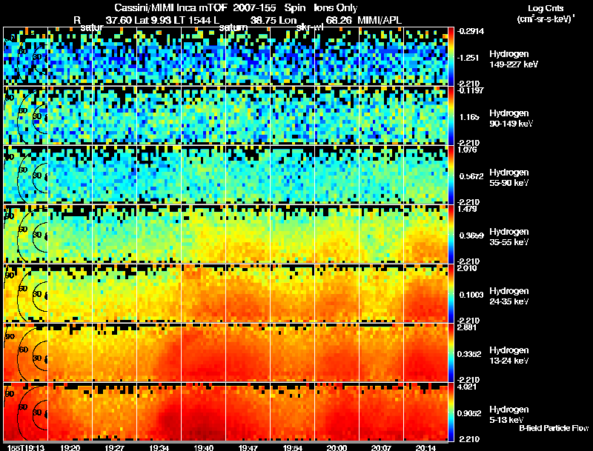
Task: Click the 20:07 time axis label
Action: (381, 447)
